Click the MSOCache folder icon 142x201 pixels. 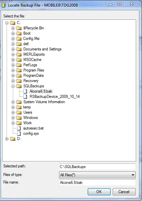coord(19,60)
